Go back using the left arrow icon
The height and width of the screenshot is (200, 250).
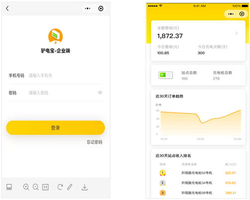7,8
